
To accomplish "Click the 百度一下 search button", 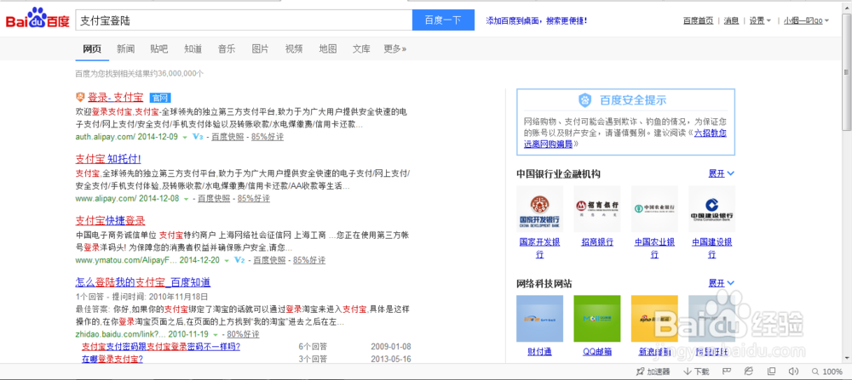I will (x=443, y=20).
